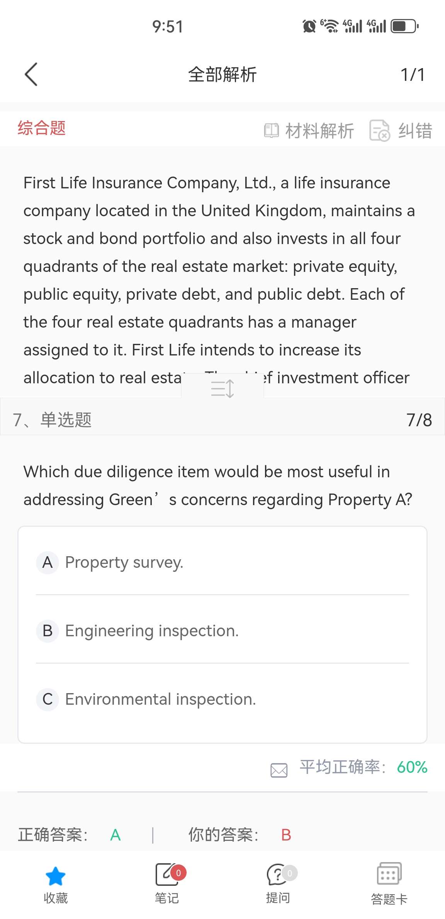This screenshot has height=919, width=445.
Task: Open the 笔记 notes icon
Action: pyautogui.click(x=166, y=875)
